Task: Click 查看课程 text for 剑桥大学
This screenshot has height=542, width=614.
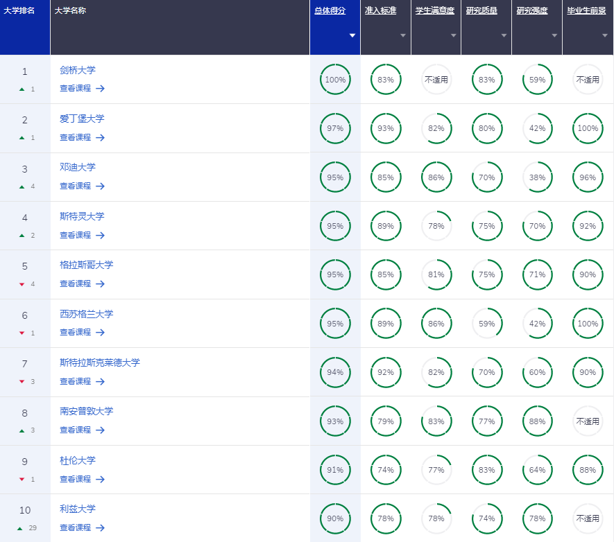Action: [75, 89]
